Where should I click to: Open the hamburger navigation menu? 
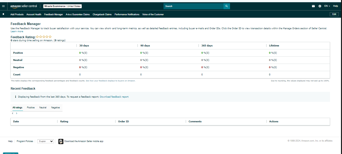coord(3,6)
